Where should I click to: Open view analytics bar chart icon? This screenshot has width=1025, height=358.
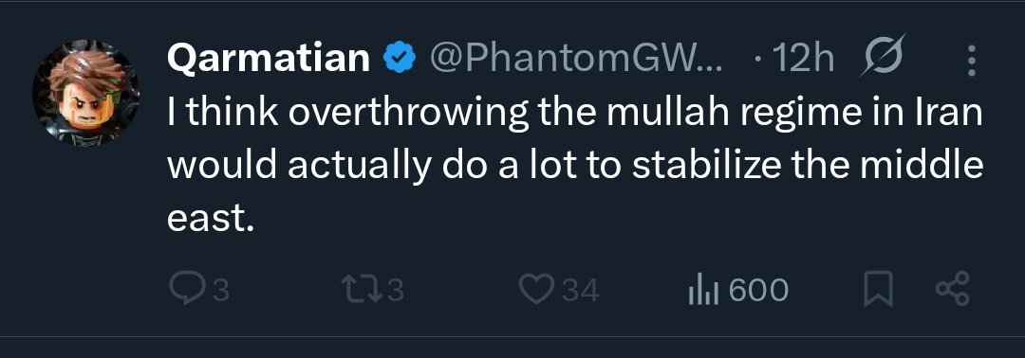pos(703,290)
